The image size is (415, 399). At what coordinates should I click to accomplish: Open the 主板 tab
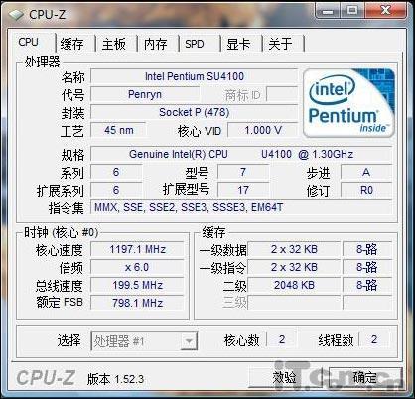tap(114, 44)
